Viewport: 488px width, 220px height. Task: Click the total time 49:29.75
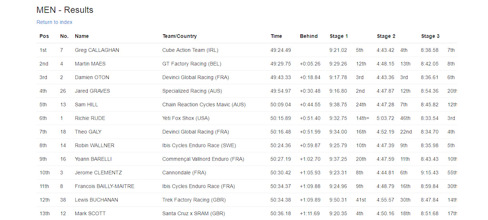pyautogui.click(x=281, y=64)
